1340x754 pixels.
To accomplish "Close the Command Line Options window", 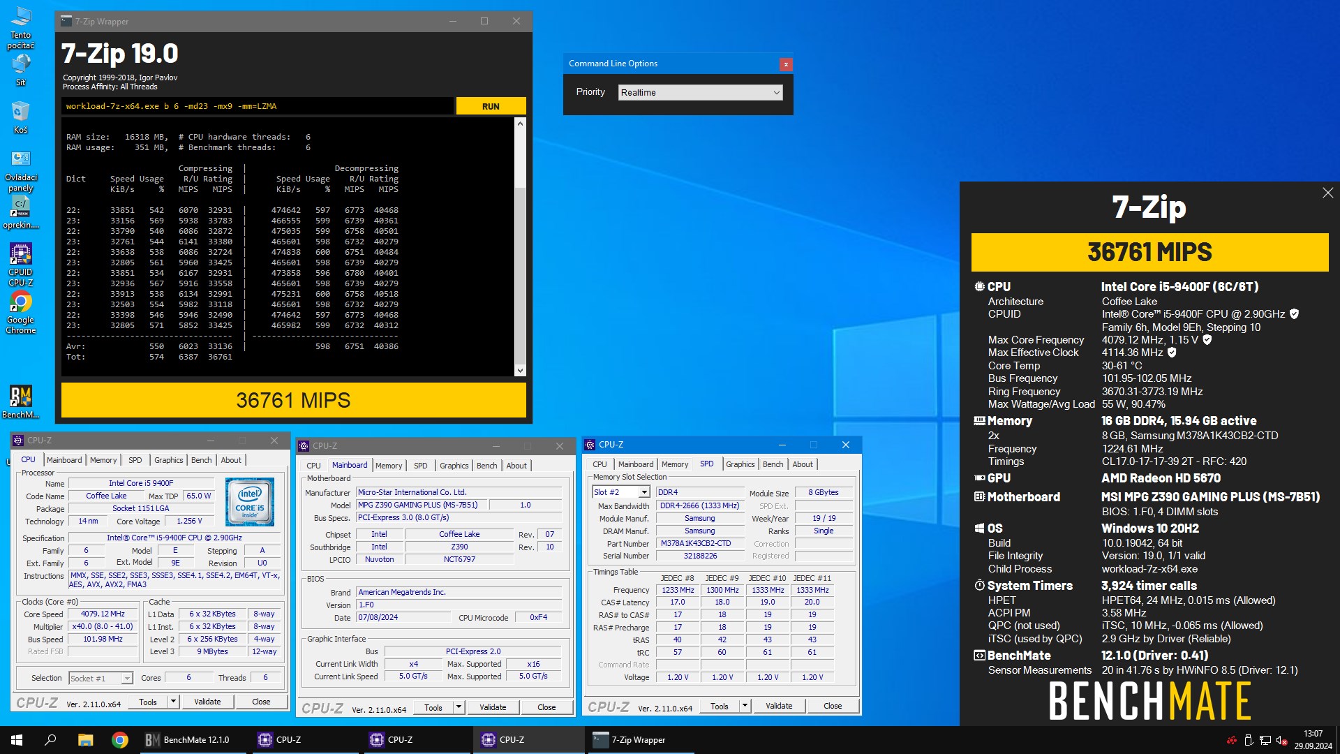I will [x=786, y=64].
